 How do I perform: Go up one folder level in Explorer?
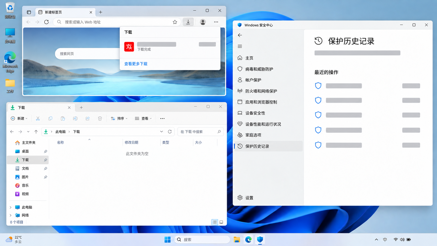tap(36, 131)
